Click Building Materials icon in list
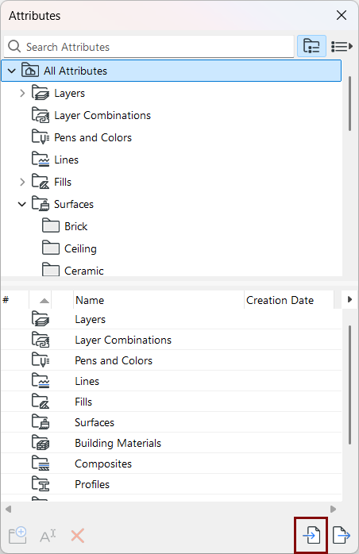Viewport: 359px width, 554px height. click(41, 442)
